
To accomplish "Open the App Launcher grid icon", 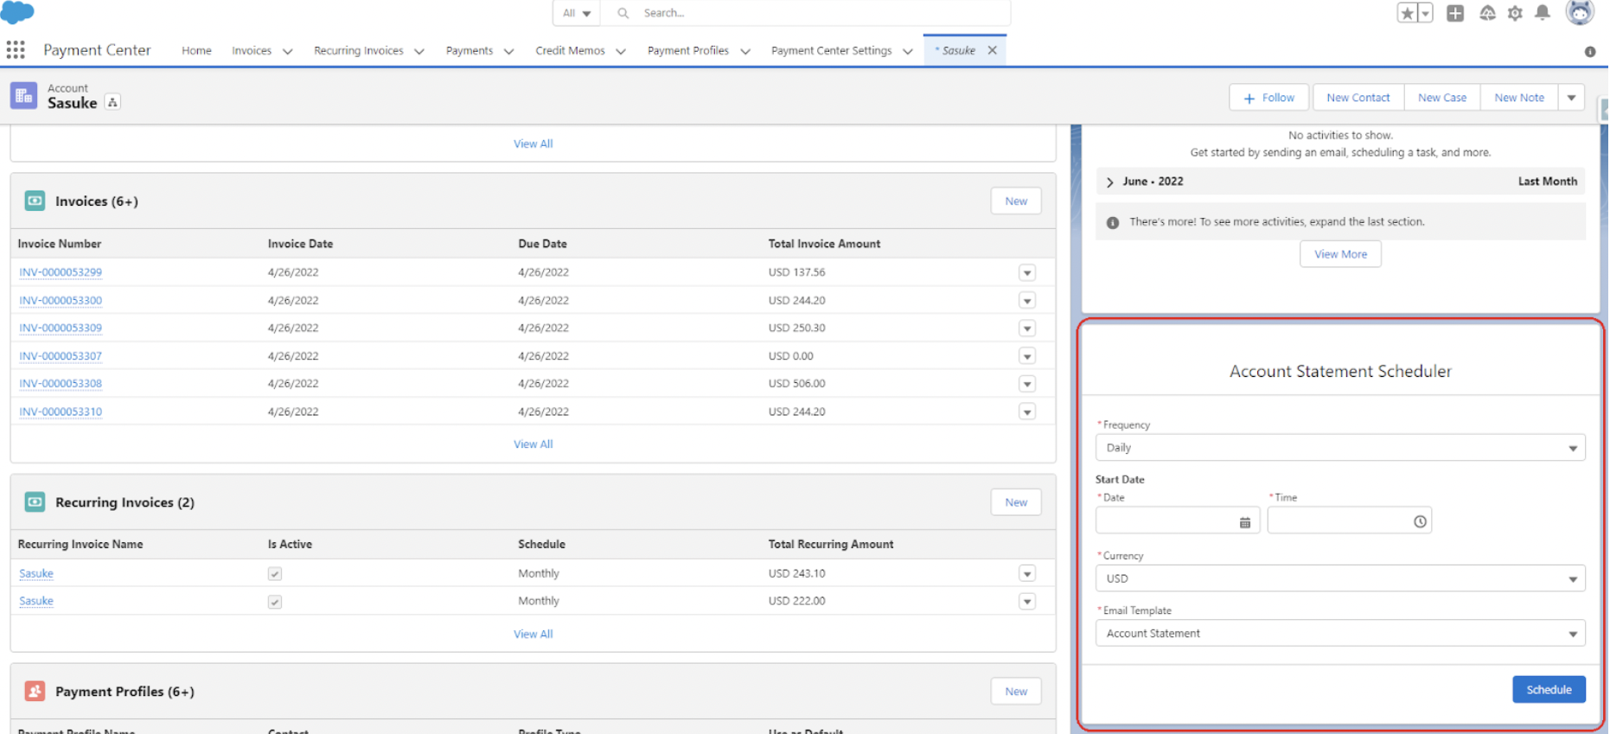I will [16, 50].
